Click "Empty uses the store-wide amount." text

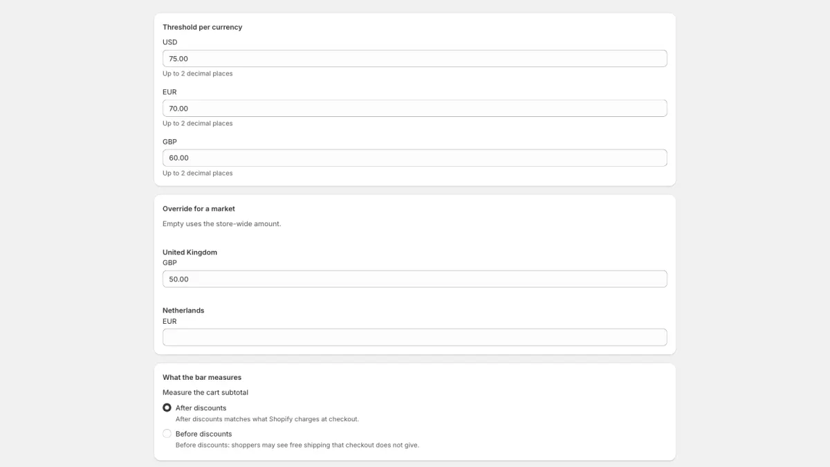click(222, 223)
